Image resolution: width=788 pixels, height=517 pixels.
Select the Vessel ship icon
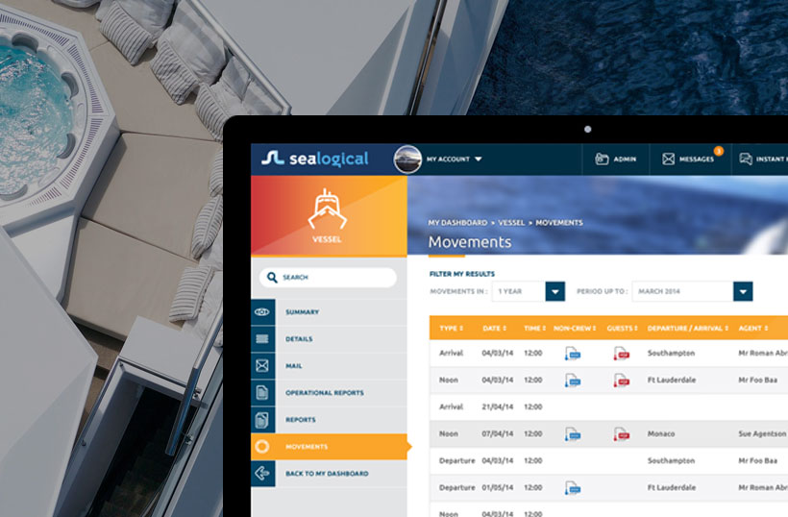327,209
